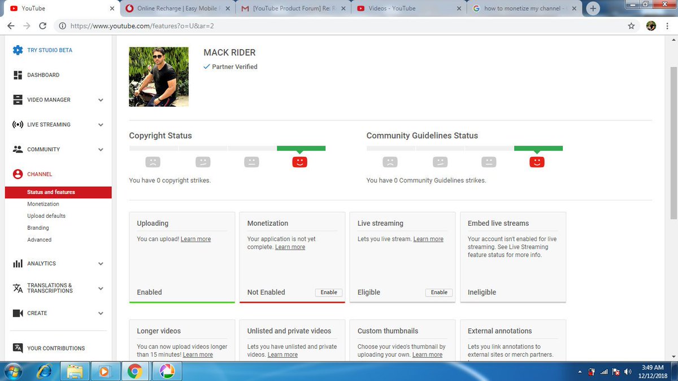Click Enable button on Monetization card
The image size is (678, 381).
(329, 292)
